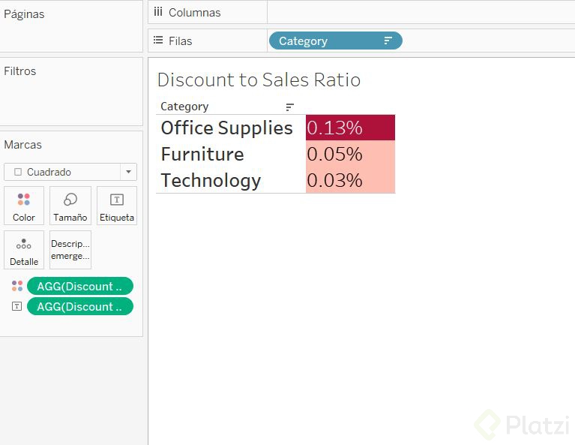The height and width of the screenshot is (445, 575).
Task: Click the Detalle marks card
Action: [24, 250]
